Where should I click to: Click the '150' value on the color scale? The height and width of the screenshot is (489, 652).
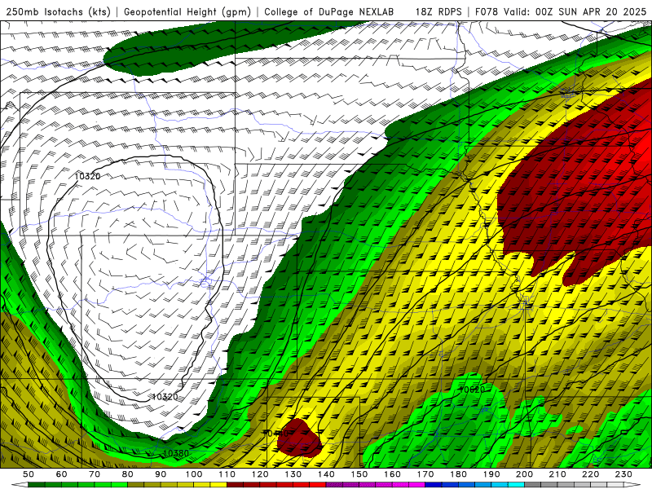(359, 474)
